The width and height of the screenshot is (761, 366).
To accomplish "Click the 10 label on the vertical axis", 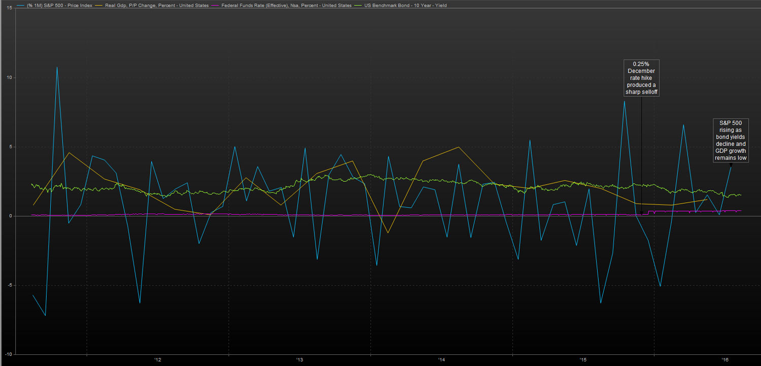I will (9, 78).
